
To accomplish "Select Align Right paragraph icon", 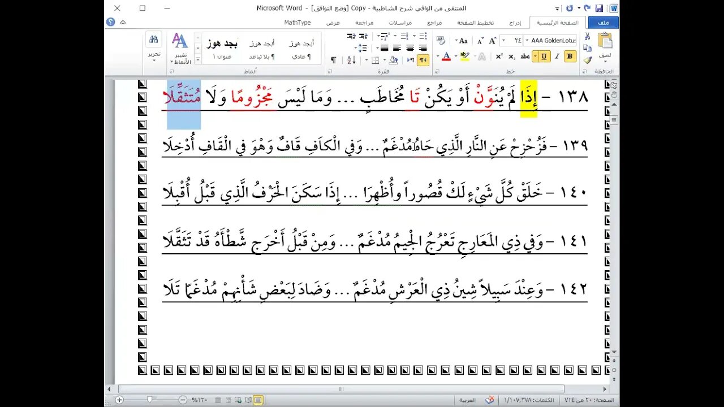I will (423, 48).
